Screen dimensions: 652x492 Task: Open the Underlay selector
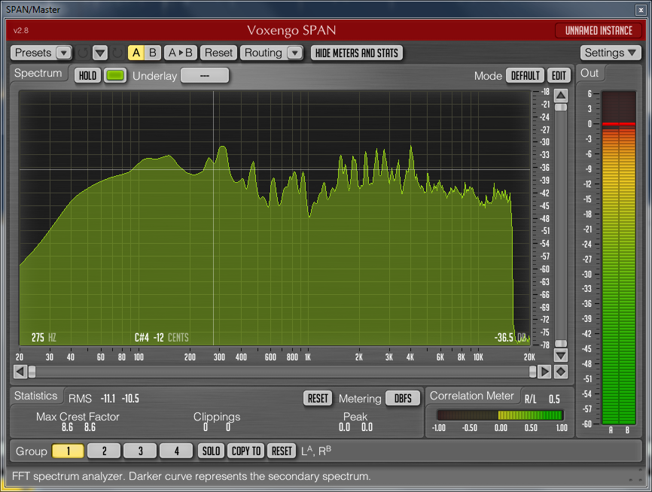tap(205, 76)
